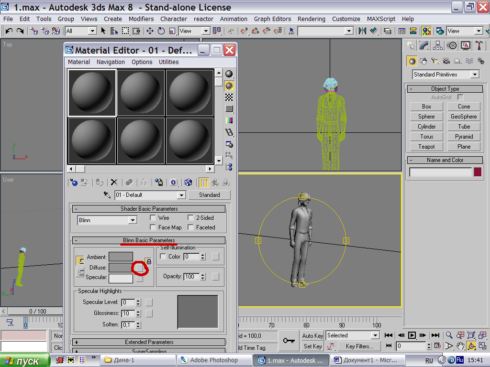The image size is (490, 367).
Task: Click the Undo arrow in main toolbar
Action: coord(9,31)
